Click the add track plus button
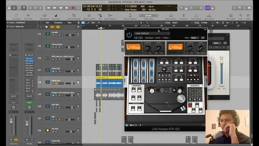The image size is (259, 146). click(x=41, y=27)
